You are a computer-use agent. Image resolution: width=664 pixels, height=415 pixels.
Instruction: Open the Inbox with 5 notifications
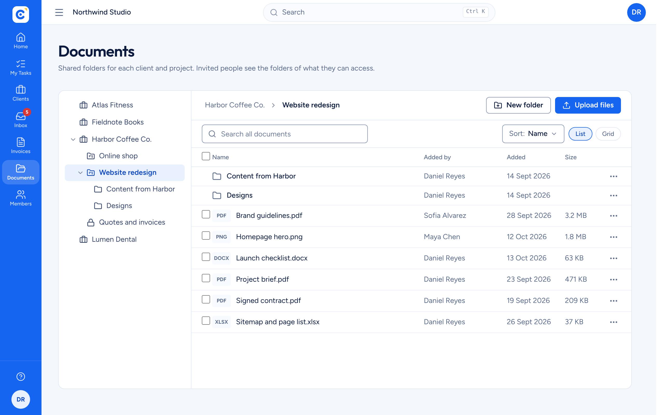pyautogui.click(x=20, y=120)
